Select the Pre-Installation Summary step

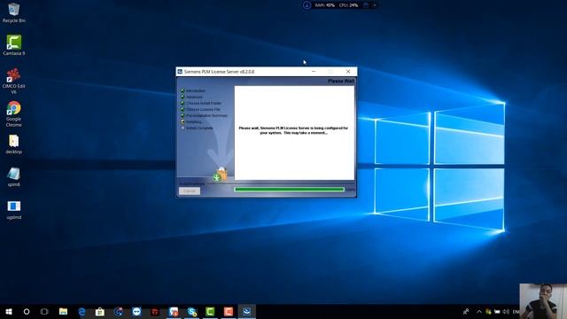coord(206,115)
